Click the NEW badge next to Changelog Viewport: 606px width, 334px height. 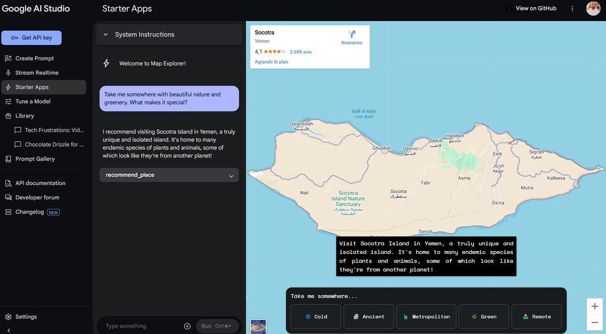coord(54,212)
